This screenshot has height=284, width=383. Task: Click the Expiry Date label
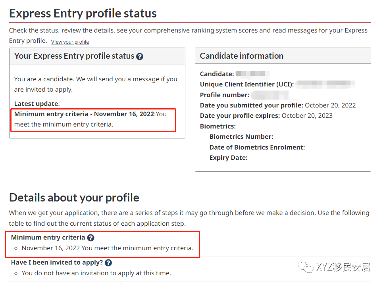pos(229,157)
